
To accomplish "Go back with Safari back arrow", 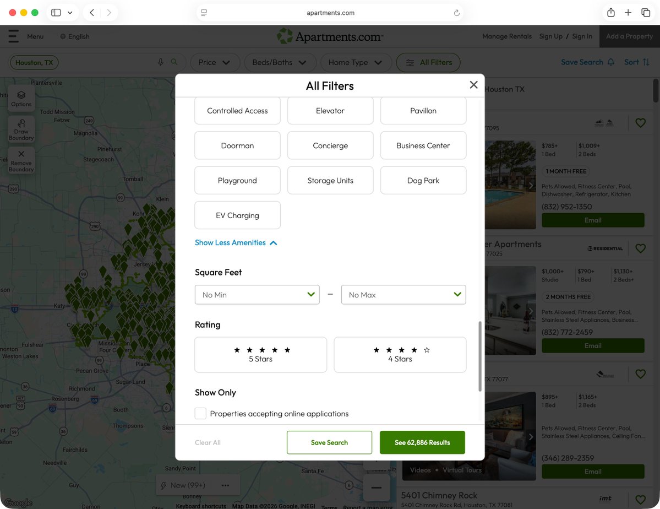I will 92,13.
